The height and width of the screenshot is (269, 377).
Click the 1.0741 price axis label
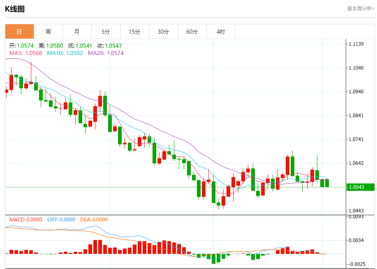[356, 139]
